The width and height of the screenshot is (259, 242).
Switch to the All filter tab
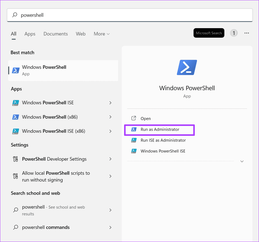tap(14, 34)
